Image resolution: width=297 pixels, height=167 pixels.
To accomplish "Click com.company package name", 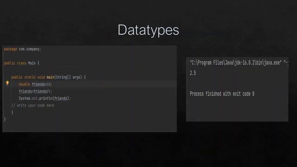I will 30,49.
